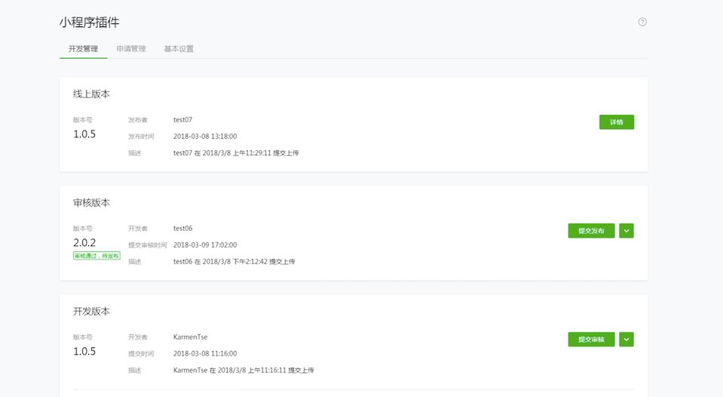The height and width of the screenshot is (397, 723).
Task: Click the review version number 2.0.2
Action: point(84,243)
